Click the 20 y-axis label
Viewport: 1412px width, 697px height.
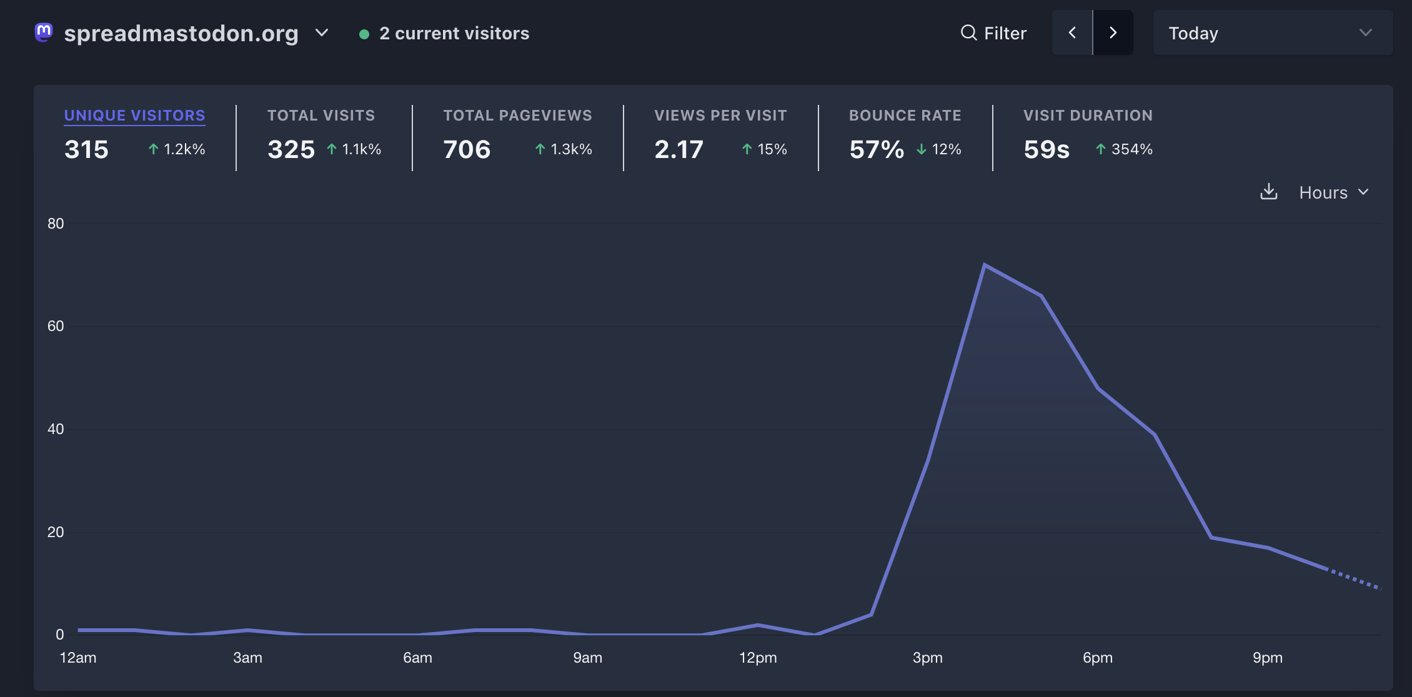56,532
